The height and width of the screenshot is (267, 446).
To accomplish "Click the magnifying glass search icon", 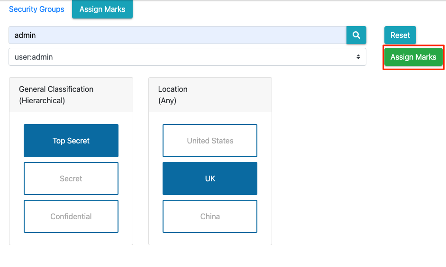I will (356, 35).
